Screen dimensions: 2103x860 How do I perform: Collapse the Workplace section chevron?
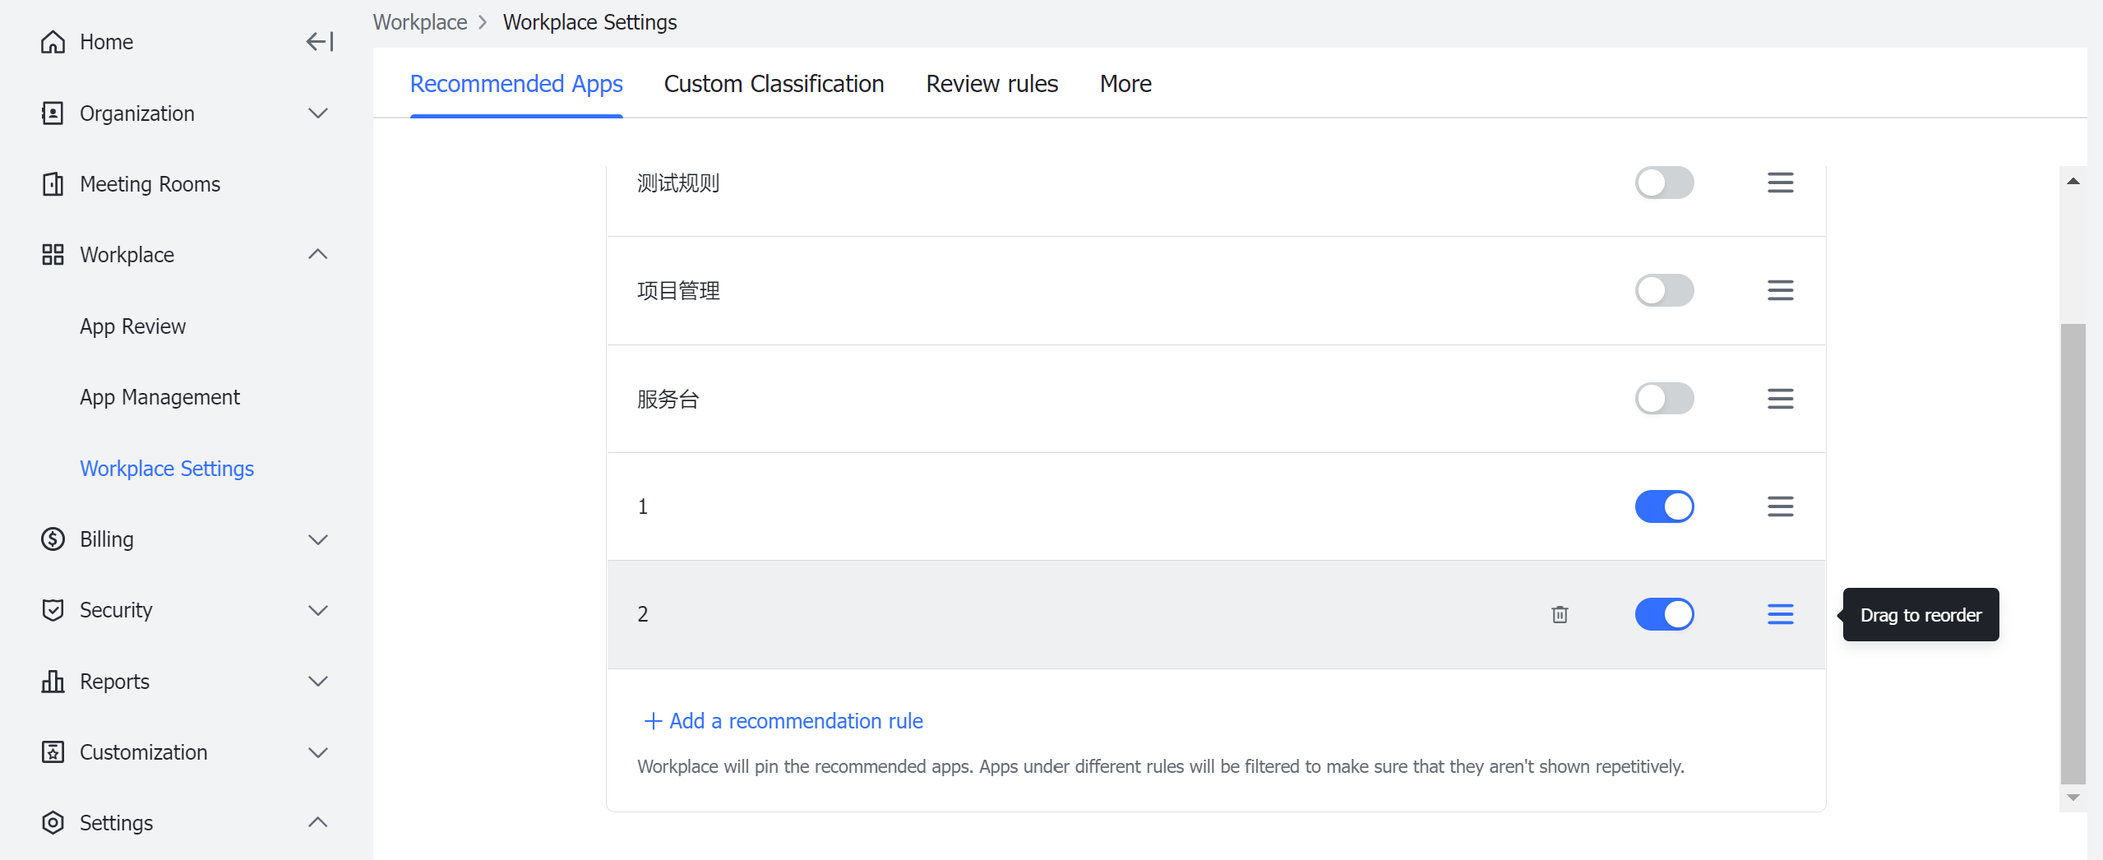[318, 254]
